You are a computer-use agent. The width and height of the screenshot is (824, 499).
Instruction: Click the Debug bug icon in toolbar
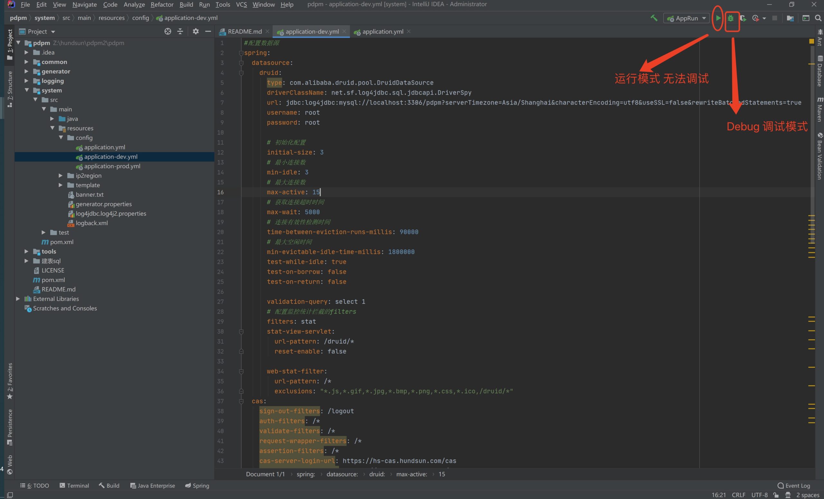[731, 18]
